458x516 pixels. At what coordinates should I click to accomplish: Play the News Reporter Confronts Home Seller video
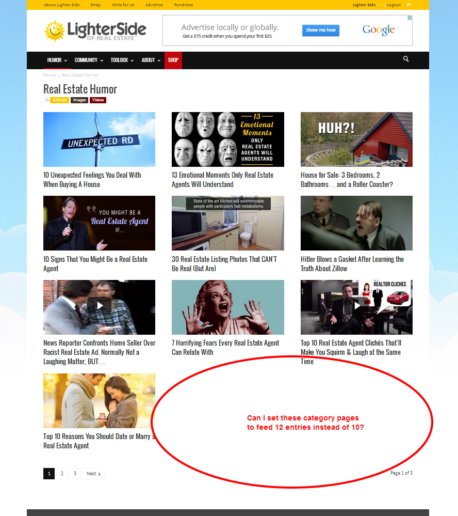coord(100,306)
